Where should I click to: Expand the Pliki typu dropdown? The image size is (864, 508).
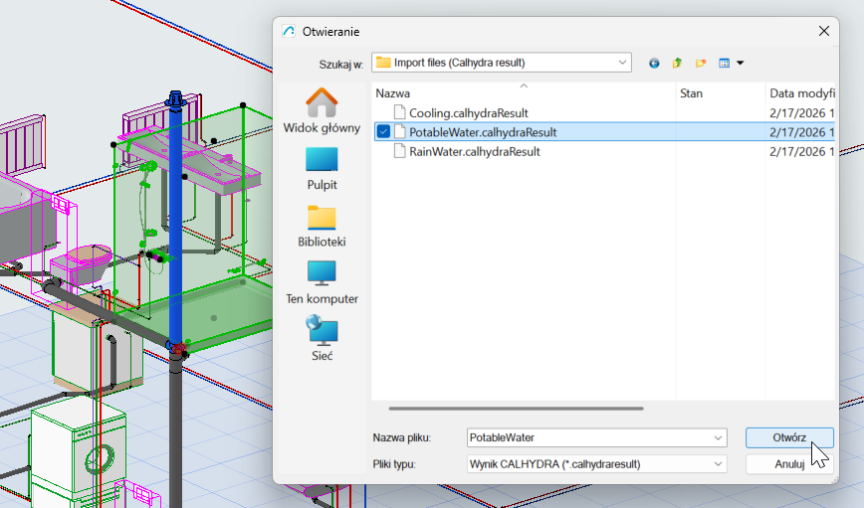(x=718, y=464)
